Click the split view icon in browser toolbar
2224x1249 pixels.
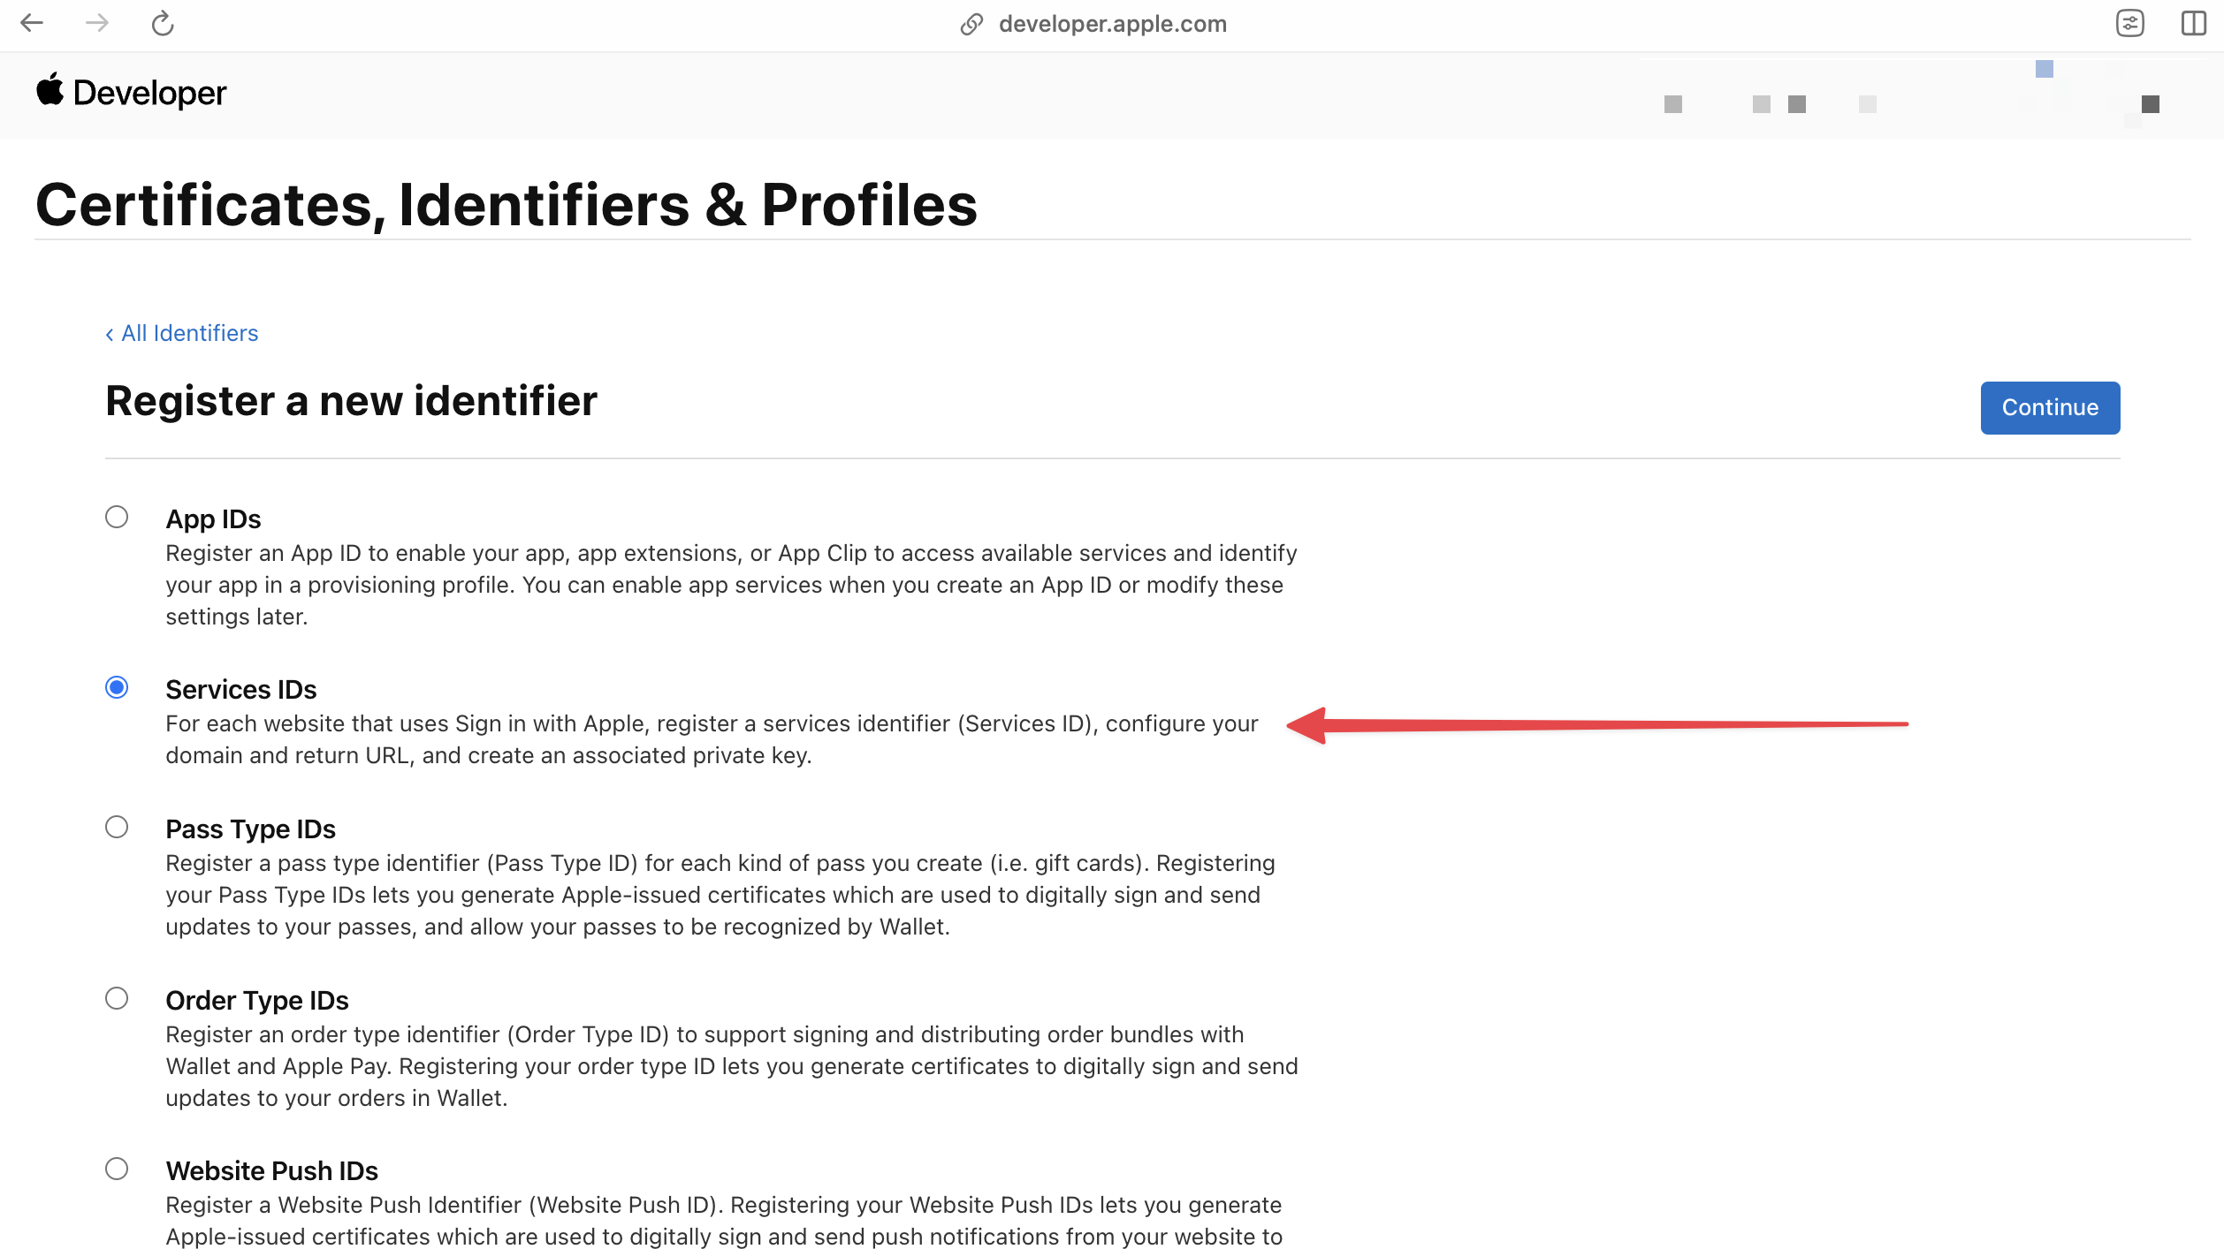pyautogui.click(x=2193, y=23)
